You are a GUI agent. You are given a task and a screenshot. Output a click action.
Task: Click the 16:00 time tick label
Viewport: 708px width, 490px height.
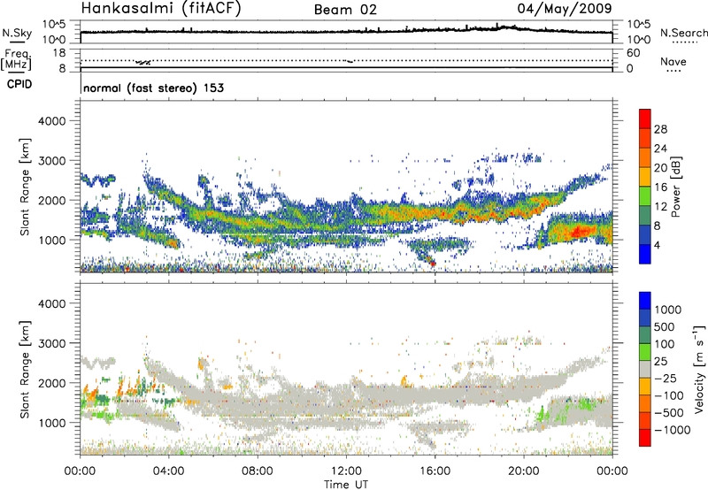pos(435,471)
